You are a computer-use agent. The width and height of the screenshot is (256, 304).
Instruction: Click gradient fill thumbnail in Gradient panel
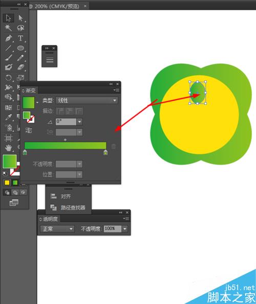click(29, 103)
